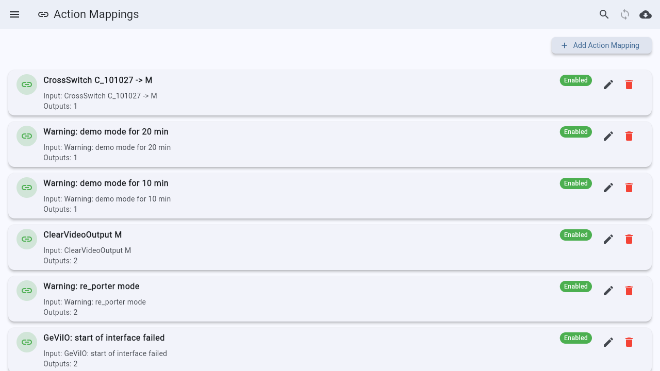Screen dimensions: 660x371
Task: Delete the demo mode for 20 min mapping
Action: (x=629, y=136)
